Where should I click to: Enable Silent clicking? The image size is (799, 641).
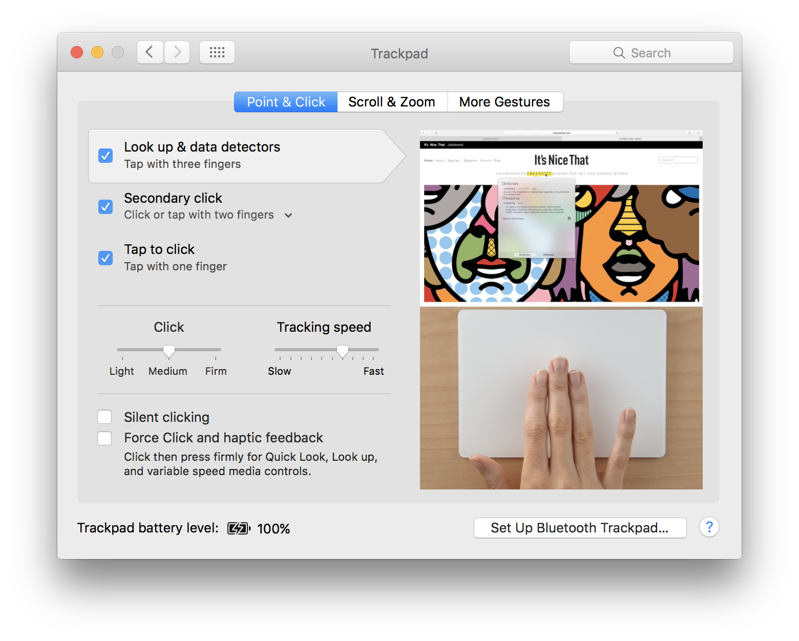[104, 417]
